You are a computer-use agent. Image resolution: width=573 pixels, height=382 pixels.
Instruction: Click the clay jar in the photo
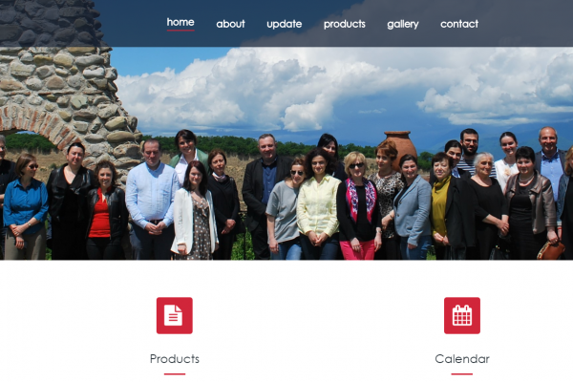(x=400, y=148)
